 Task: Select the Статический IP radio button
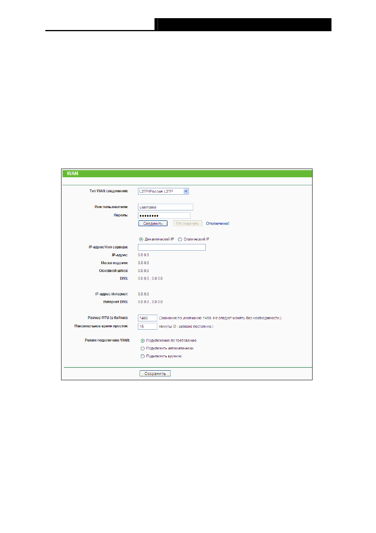tap(180, 239)
